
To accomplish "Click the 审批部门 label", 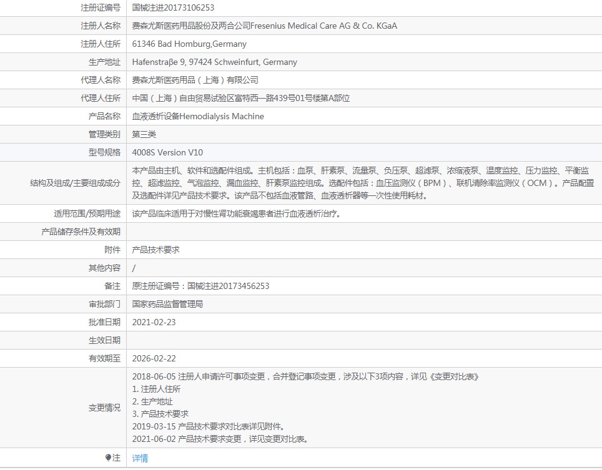I will click(104, 304).
